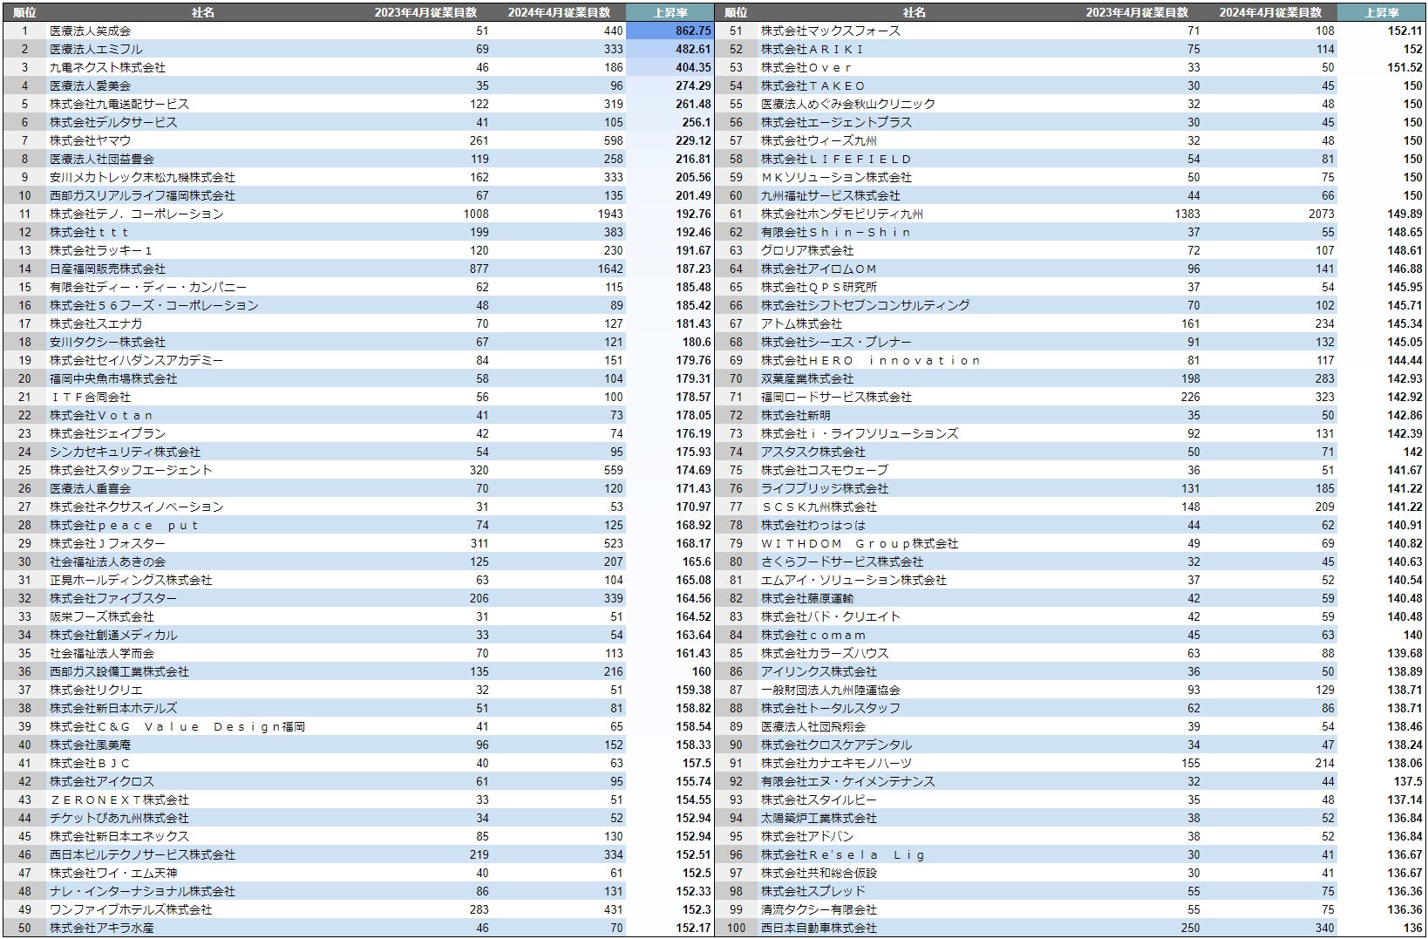Screen dimensions: 1428x939
Task: Click 株式会社ホンダモビリティ九州
Action: [x=842, y=214]
